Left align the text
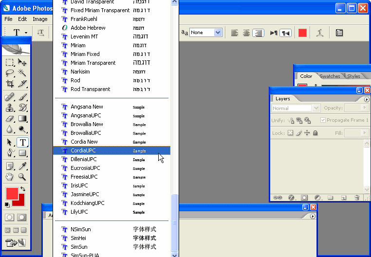The width and height of the screenshot is (371, 257). coord(235,33)
